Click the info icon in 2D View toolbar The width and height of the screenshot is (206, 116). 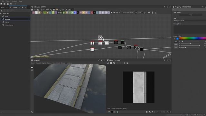point(124,63)
